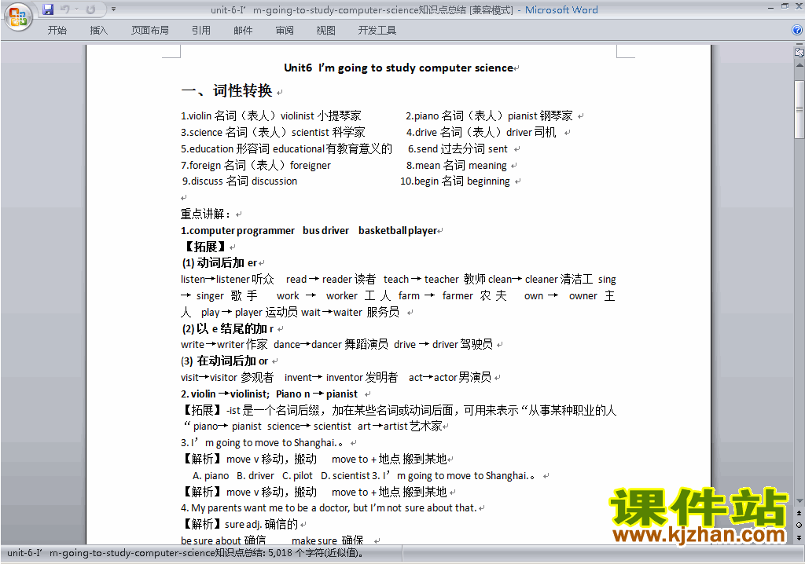Switch to the 开始 ribbon tab
The height and width of the screenshot is (564, 805).
[x=57, y=31]
